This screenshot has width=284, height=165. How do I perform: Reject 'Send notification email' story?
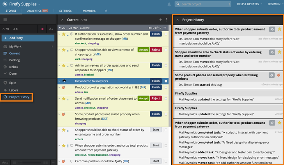pos(156,98)
